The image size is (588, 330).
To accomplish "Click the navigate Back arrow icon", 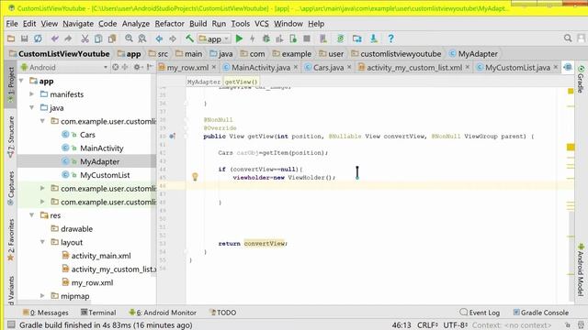I will click(159, 38).
